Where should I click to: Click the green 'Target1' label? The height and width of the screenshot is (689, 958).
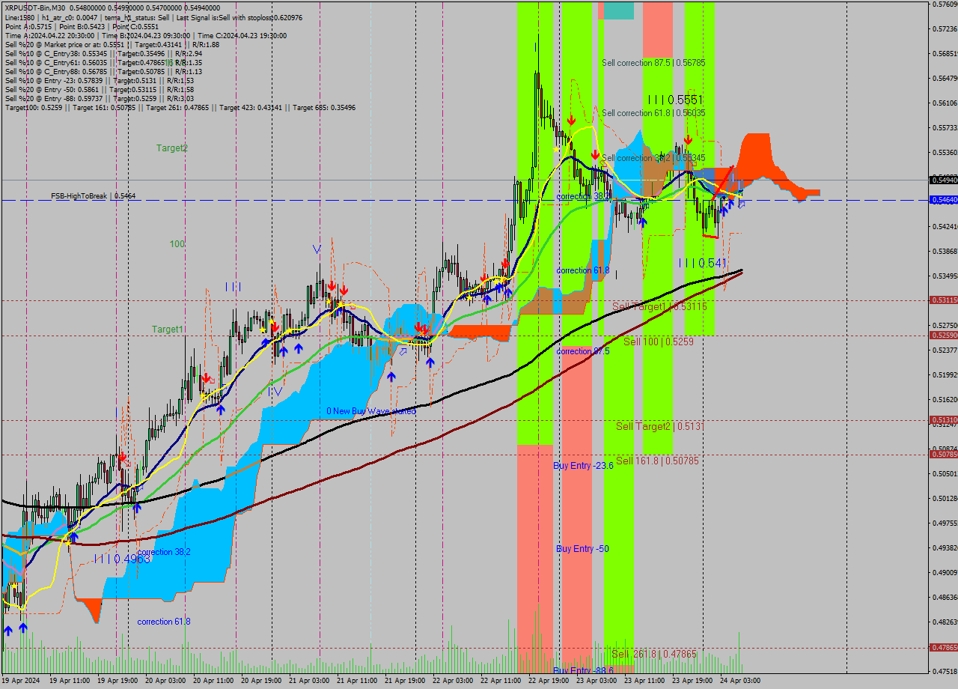pyautogui.click(x=168, y=330)
